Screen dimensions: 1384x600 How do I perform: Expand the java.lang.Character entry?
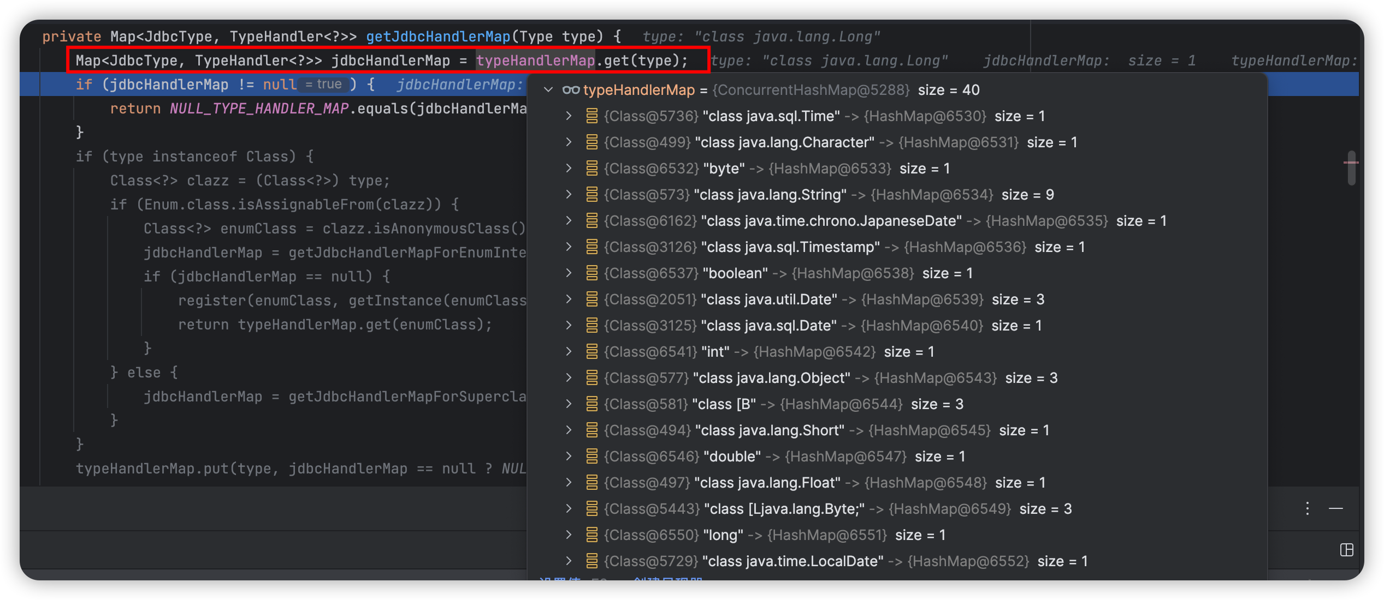[x=569, y=142]
